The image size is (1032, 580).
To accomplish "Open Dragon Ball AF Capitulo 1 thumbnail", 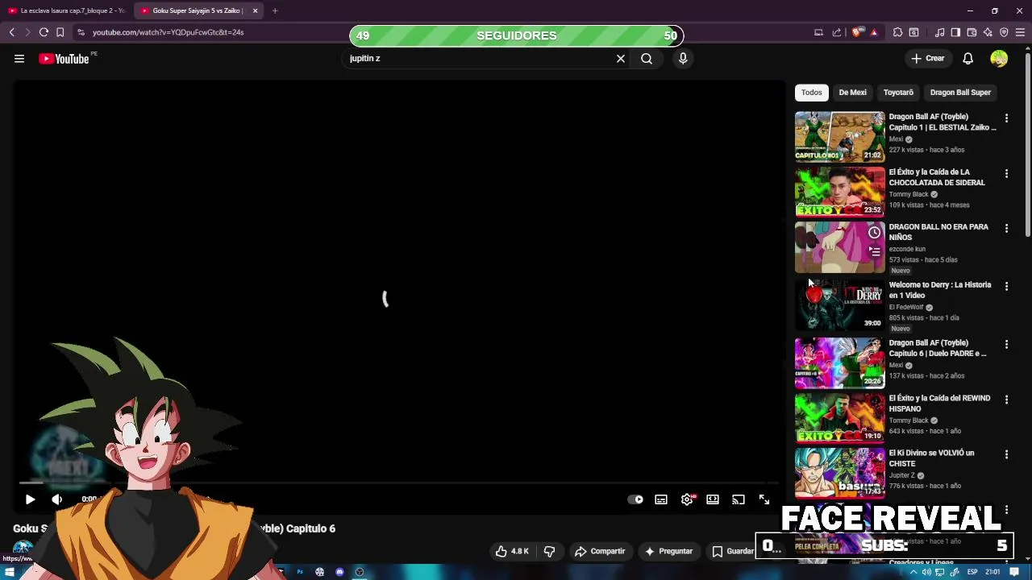I will [x=839, y=137].
